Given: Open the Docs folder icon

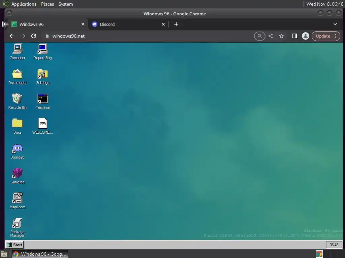Looking at the screenshot, I should pos(18,126).
